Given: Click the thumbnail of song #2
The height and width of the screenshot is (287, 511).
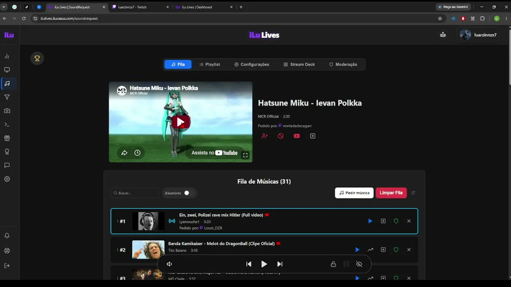Looking at the screenshot, I should [x=148, y=250].
